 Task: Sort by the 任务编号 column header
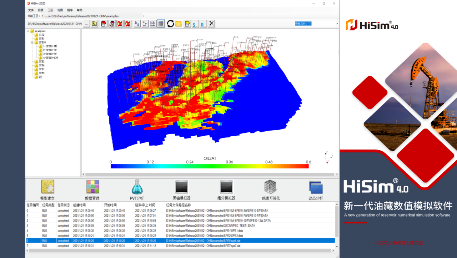[33, 205]
